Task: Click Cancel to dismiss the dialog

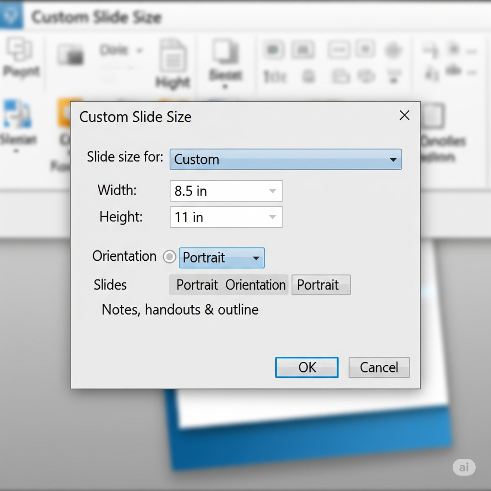Action: pos(379,367)
